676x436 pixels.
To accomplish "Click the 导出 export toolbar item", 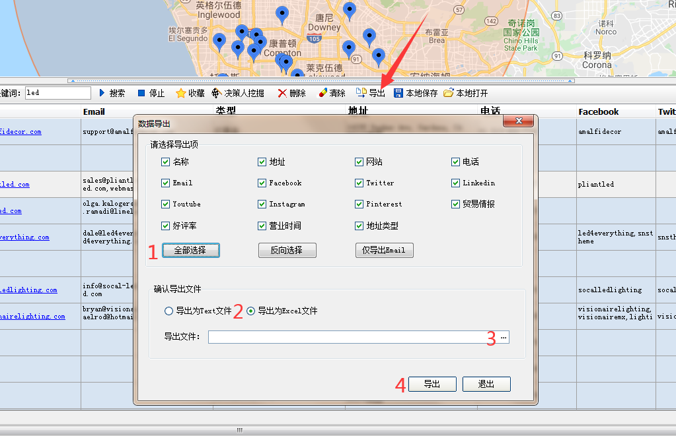I will click(x=371, y=94).
